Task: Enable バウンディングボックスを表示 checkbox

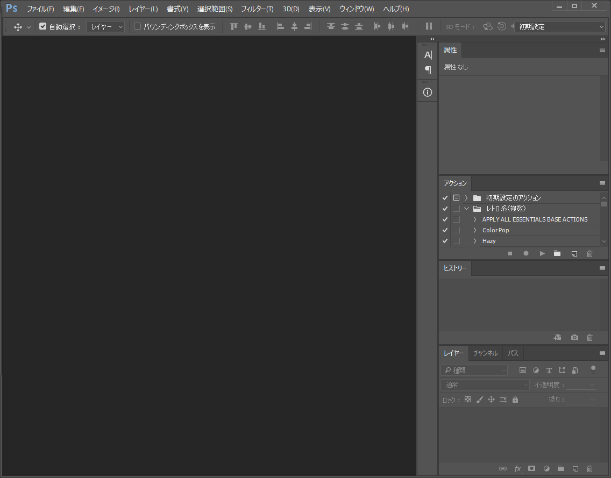Action: pyautogui.click(x=137, y=26)
